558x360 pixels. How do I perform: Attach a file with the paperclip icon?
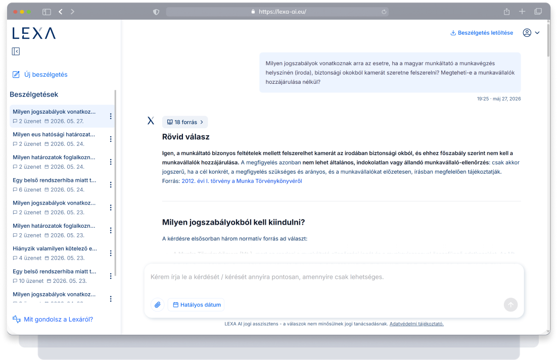(157, 304)
